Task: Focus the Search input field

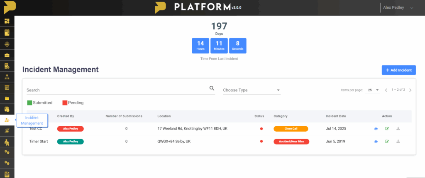Action: [116, 90]
